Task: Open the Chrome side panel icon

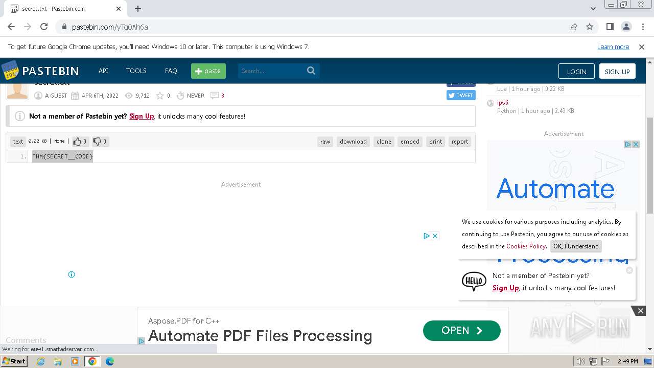Action: (x=610, y=27)
